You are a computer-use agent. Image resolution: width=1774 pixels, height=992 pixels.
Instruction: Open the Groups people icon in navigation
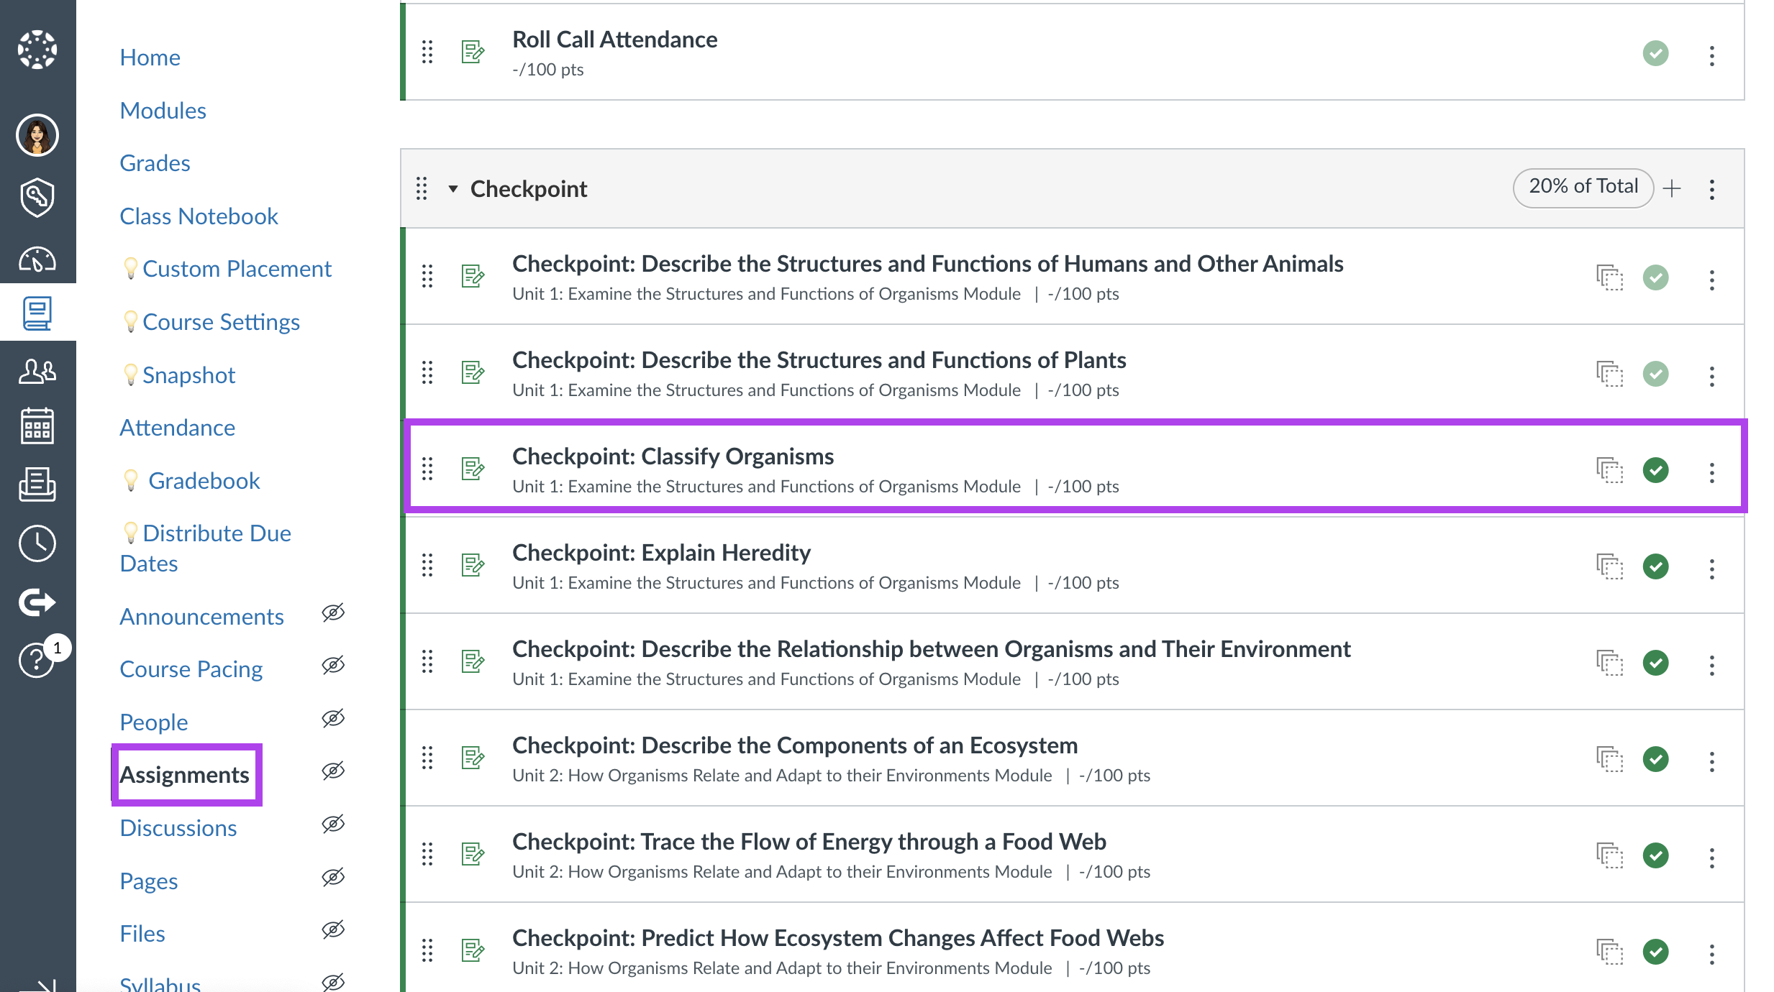click(37, 371)
